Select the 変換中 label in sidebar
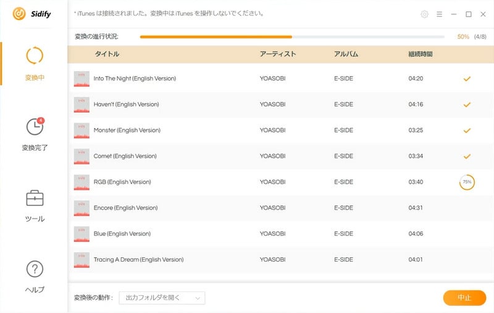This screenshot has height=313, width=494. (35, 77)
